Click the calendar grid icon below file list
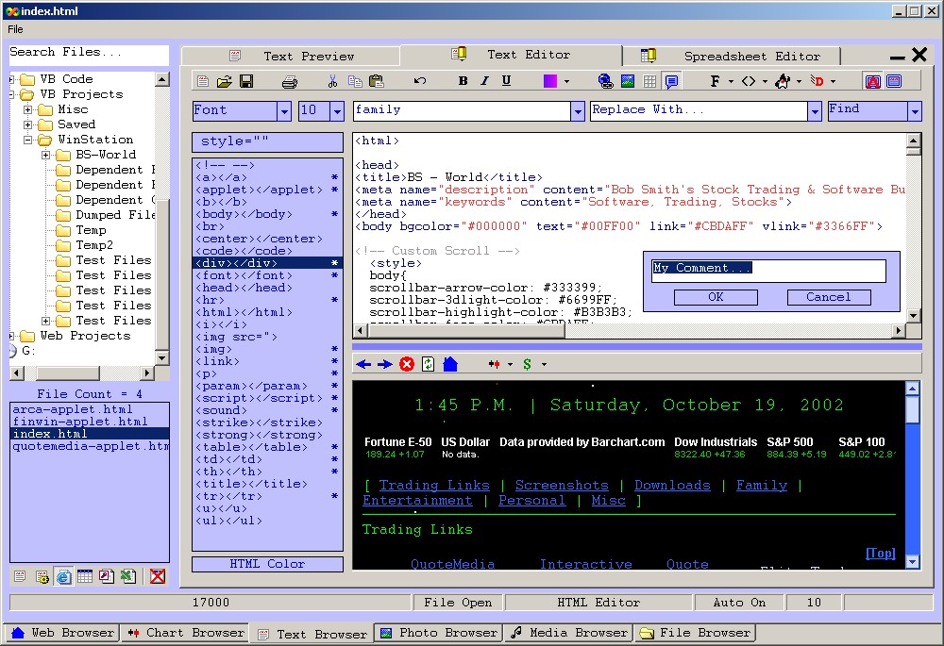The image size is (944, 646). coord(85,576)
